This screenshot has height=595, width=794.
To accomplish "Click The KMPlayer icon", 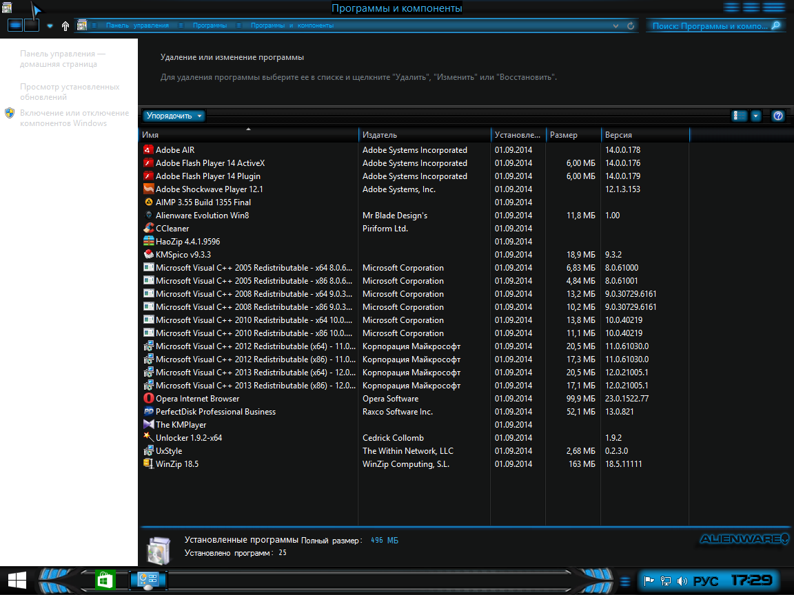I will coord(148,424).
